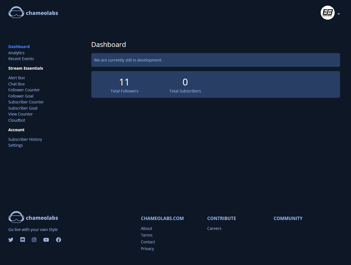
Task: Select Subscriber Goal in sidebar
Action: (x=23, y=108)
